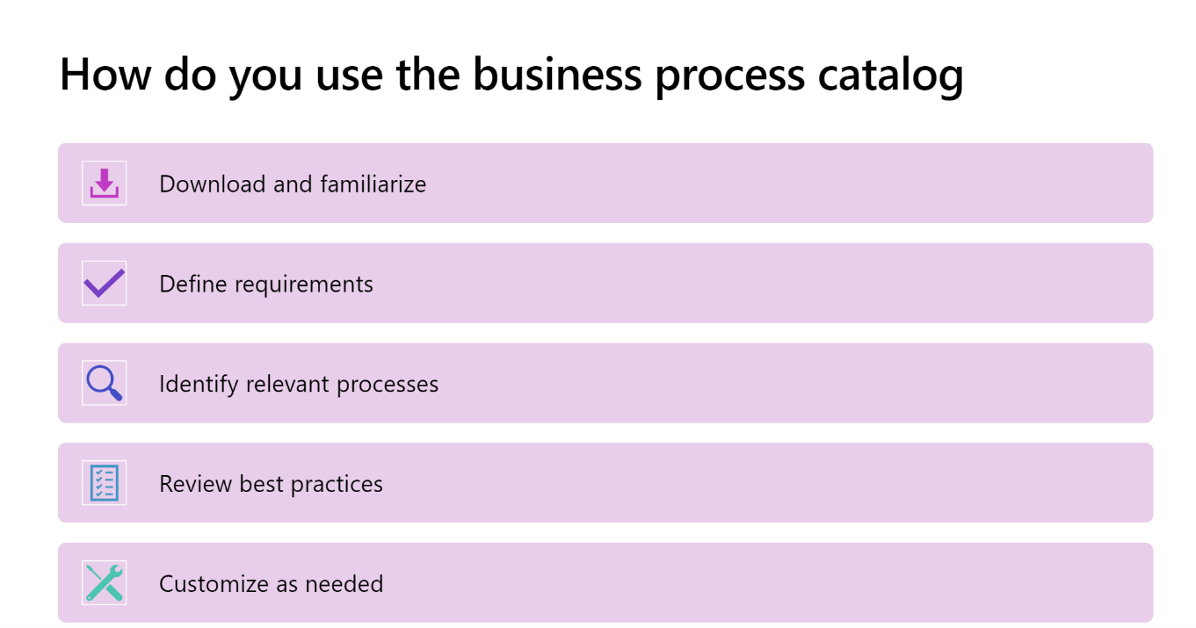Click the "Download and familiarize" text
This screenshot has width=1196, height=628.
tap(293, 184)
